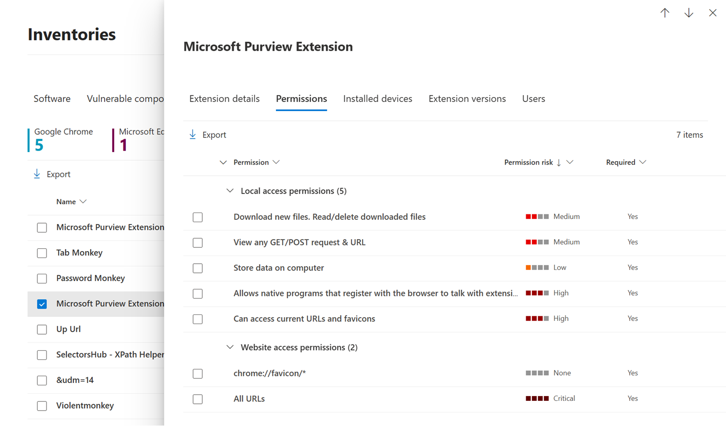Screen dimensions: 726x426
Task: Select the All URLs permission checkbox
Action: click(197, 399)
